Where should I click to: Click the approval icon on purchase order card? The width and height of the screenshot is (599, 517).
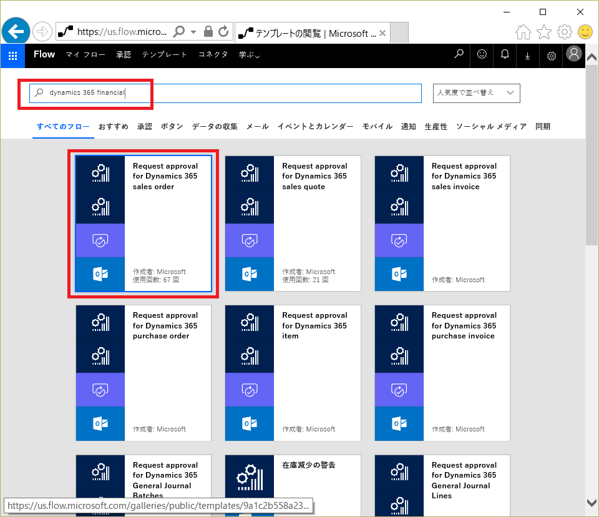click(x=100, y=390)
